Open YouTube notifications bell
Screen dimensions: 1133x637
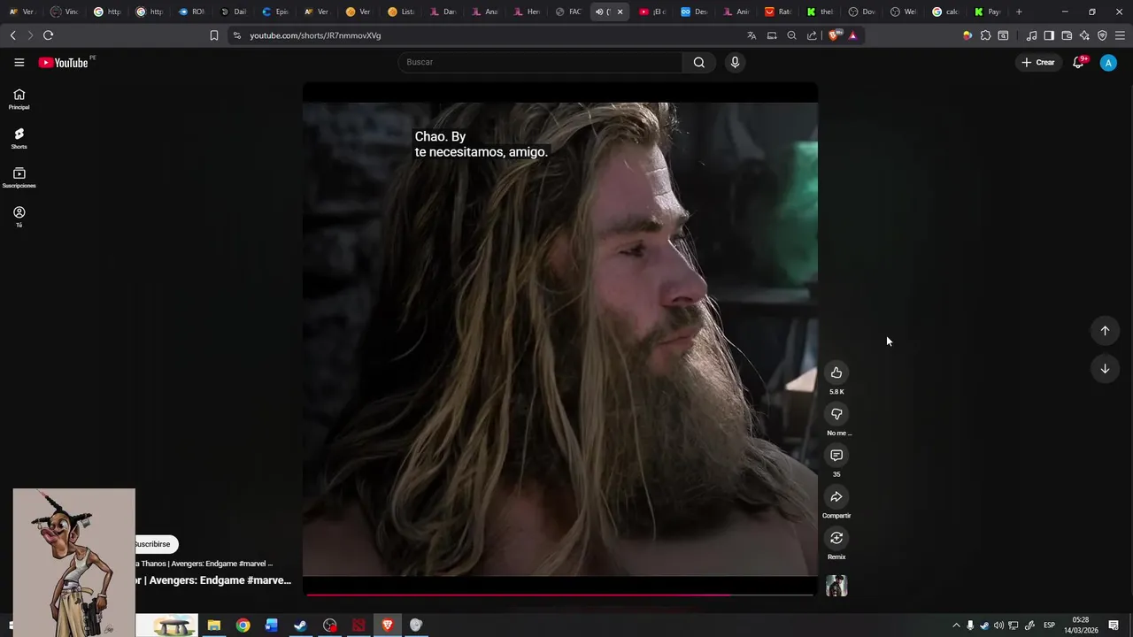[1078, 62]
